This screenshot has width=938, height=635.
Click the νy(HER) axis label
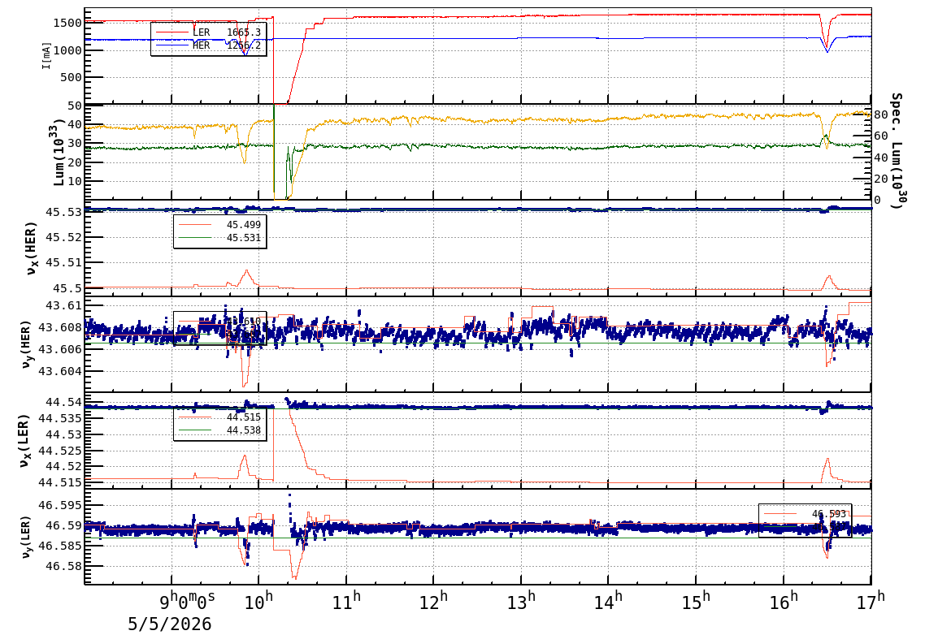point(26,344)
